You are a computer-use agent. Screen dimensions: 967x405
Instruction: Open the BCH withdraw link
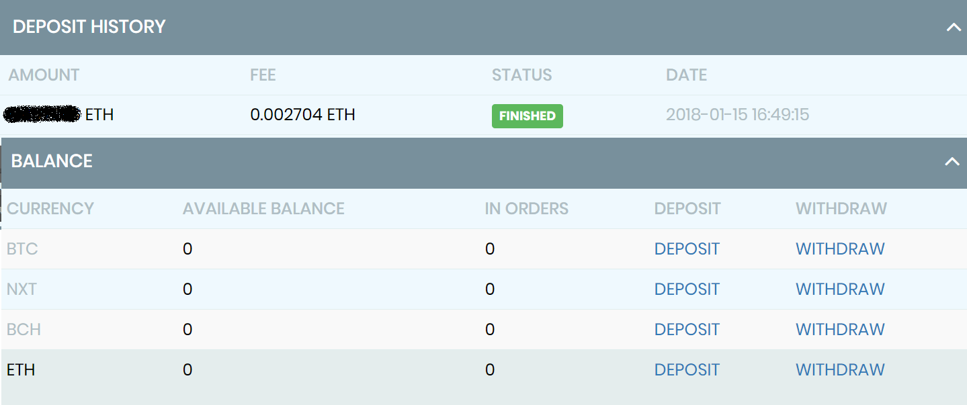click(x=840, y=330)
